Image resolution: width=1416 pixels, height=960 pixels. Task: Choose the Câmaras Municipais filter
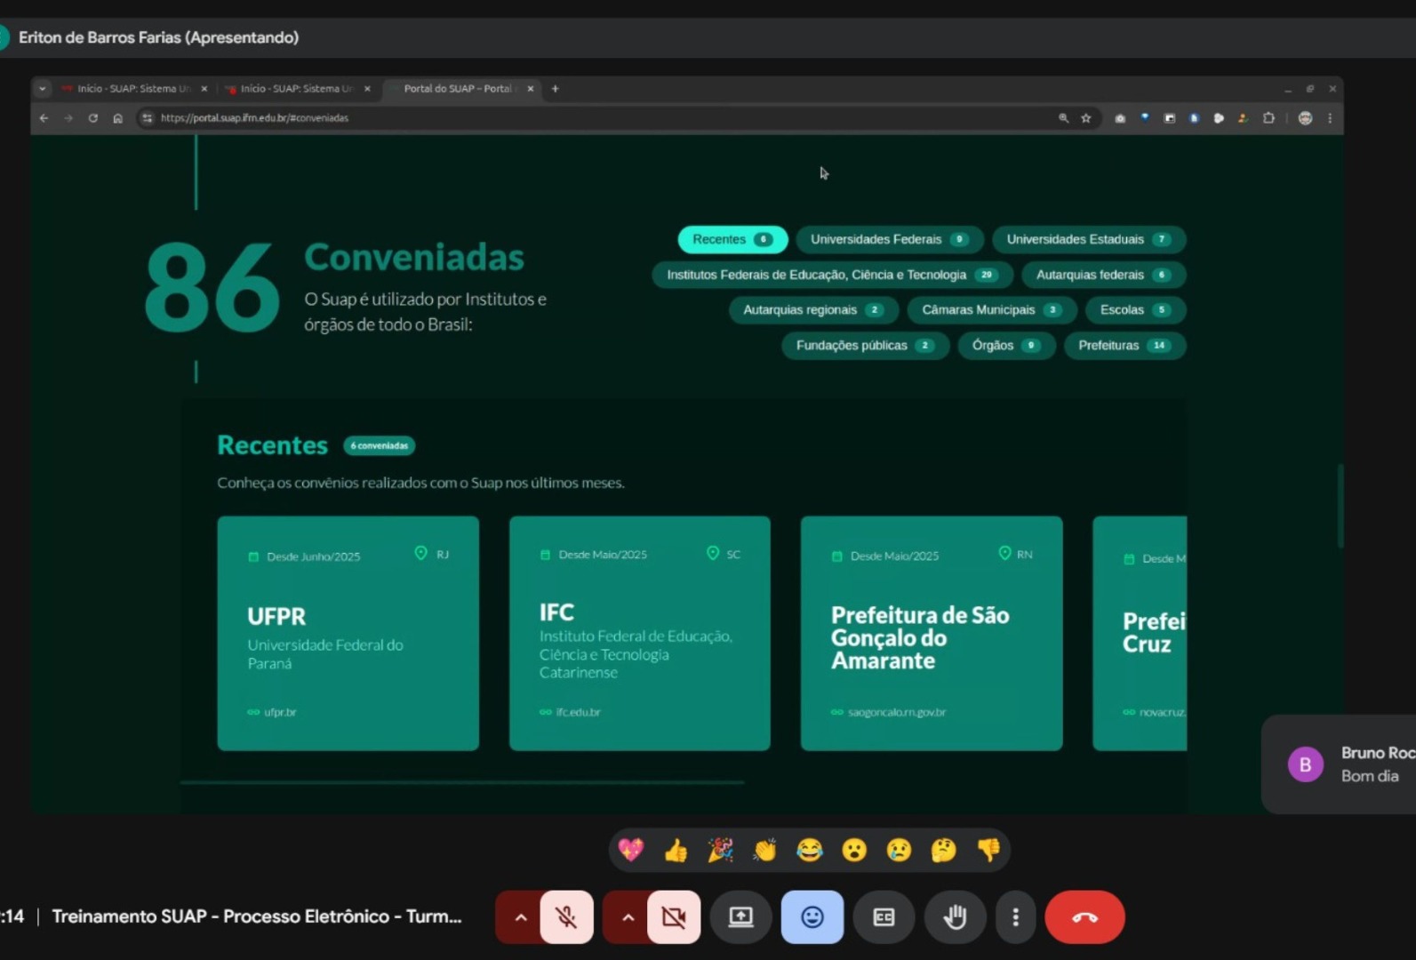tap(992, 309)
